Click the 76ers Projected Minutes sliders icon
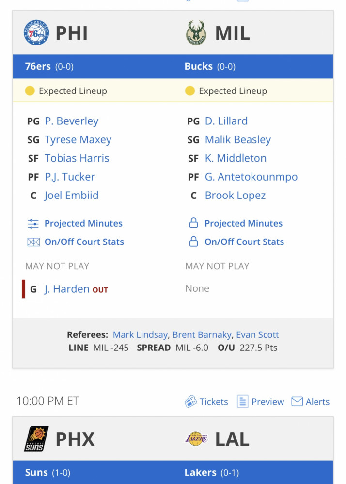The image size is (346, 484). coord(33,224)
